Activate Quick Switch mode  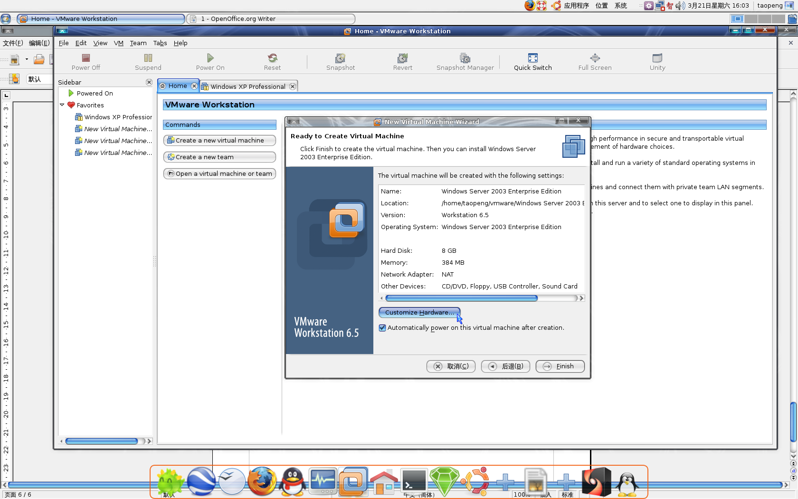click(x=533, y=62)
